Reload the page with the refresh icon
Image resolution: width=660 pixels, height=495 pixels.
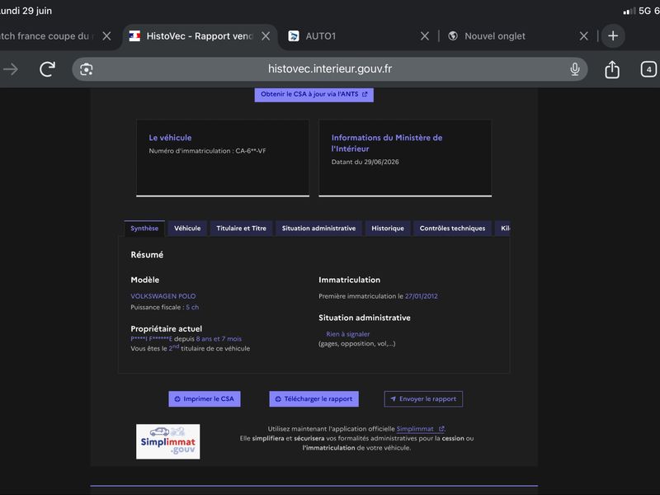(48, 69)
